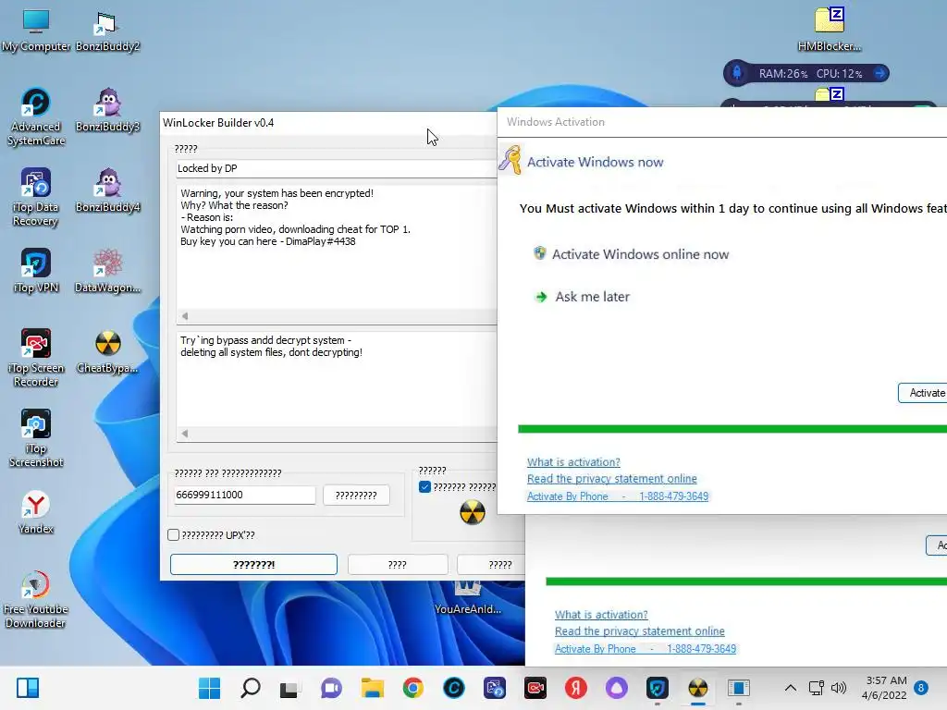Open taskbar Search
The width and height of the screenshot is (947, 710).
(x=250, y=688)
